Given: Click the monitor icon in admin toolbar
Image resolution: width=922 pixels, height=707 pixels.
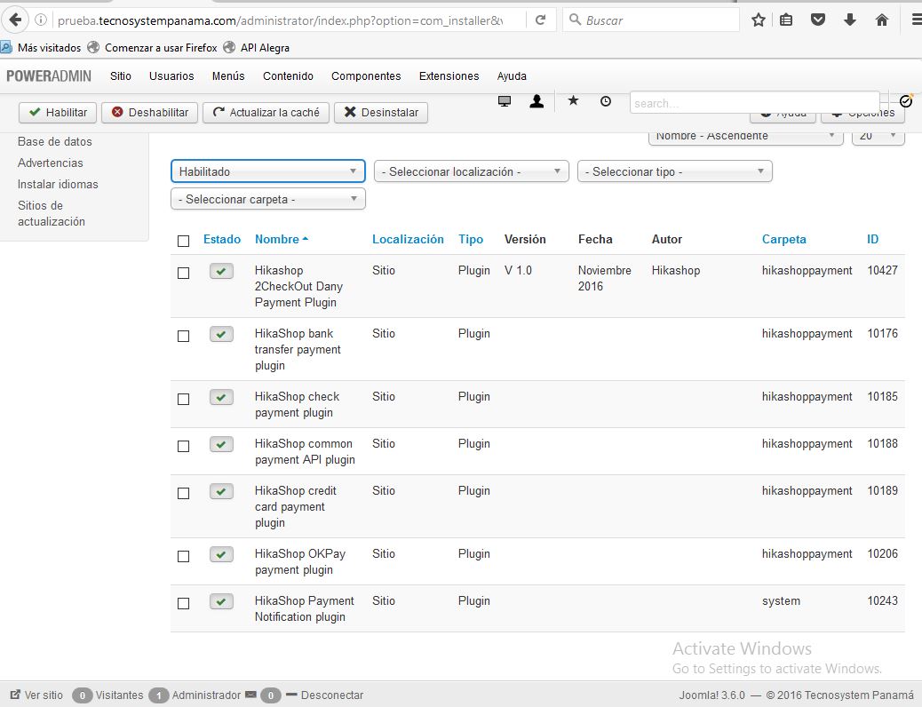Looking at the screenshot, I should pyautogui.click(x=505, y=102).
